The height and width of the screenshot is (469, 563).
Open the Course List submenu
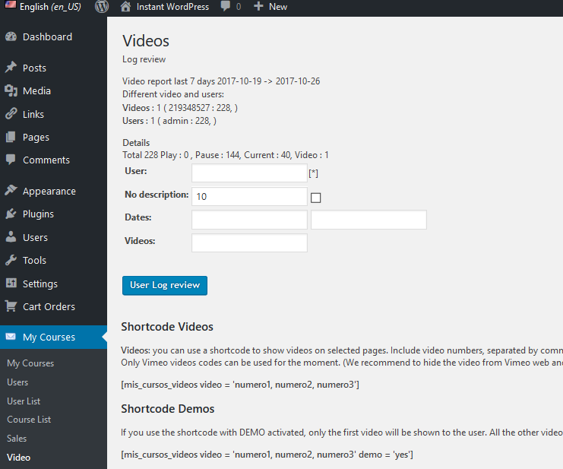(x=29, y=420)
